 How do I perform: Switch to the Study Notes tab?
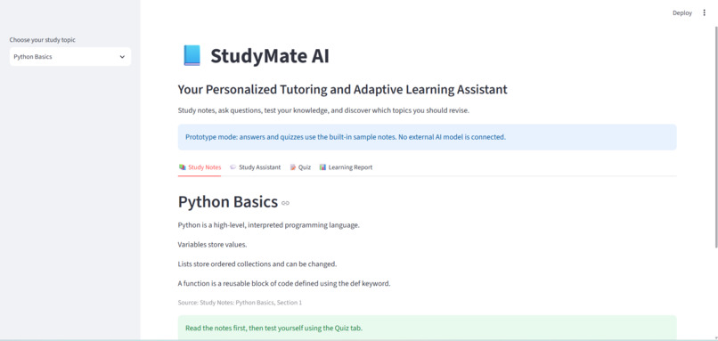pos(200,167)
